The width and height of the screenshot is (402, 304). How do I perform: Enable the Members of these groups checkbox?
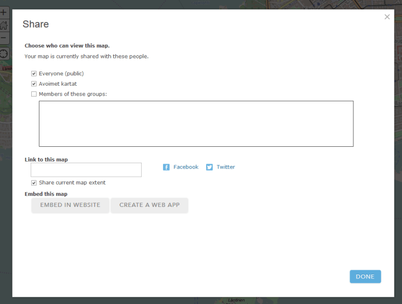[x=34, y=94]
